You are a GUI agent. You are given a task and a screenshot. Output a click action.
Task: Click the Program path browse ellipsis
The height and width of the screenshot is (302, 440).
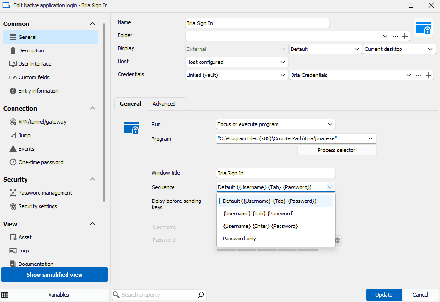coord(371,138)
